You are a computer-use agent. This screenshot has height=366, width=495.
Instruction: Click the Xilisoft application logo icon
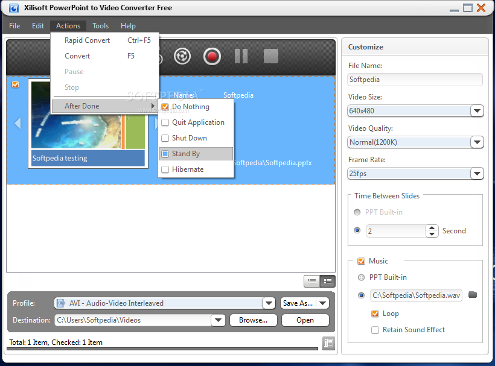[x=13, y=8]
